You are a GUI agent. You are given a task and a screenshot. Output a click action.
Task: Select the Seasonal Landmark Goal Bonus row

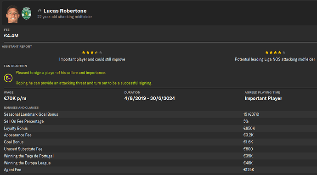(x=158, y=114)
